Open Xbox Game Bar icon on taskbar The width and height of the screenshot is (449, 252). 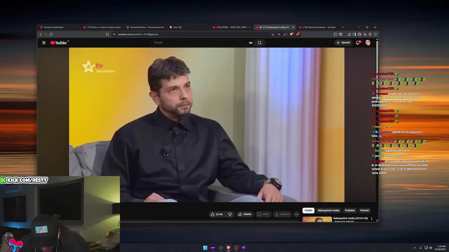[221, 248]
